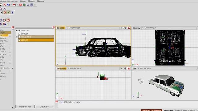198x111 pixels.
Task: Collapse the primo.dff tree node
Action: click(17, 30)
